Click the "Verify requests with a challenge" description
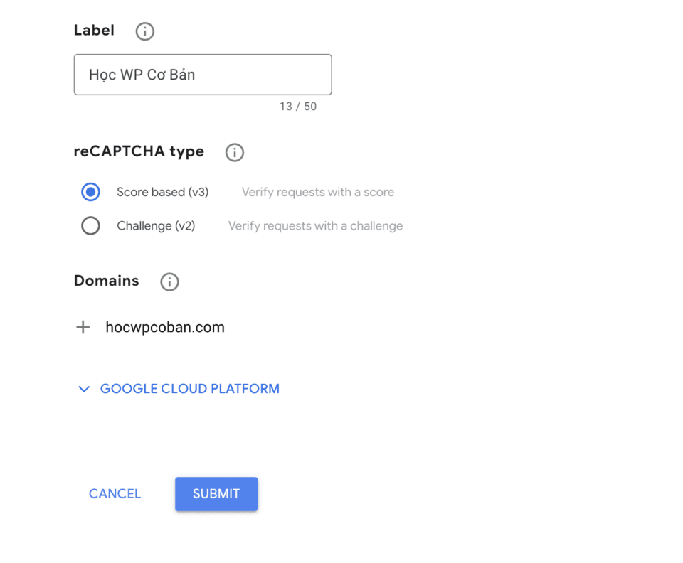This screenshot has height=563, width=683. (x=315, y=226)
